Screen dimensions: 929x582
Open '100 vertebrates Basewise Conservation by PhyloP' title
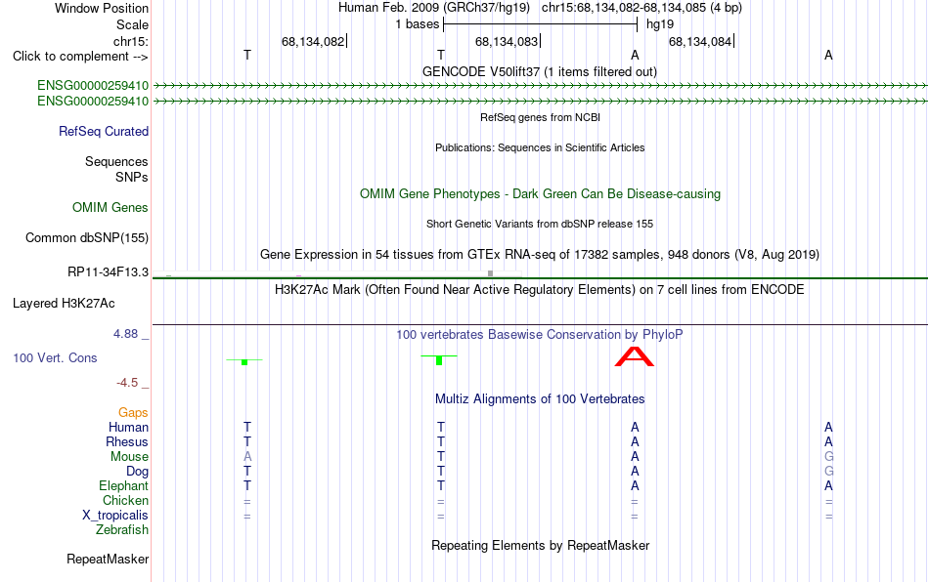(x=540, y=334)
